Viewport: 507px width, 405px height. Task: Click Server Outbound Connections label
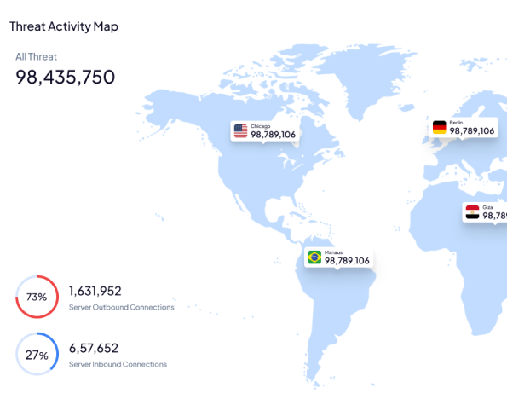pos(122,307)
